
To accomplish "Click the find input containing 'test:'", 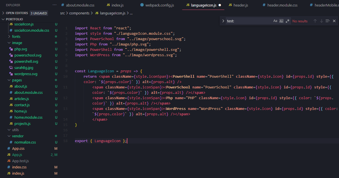I will coord(249,21).
